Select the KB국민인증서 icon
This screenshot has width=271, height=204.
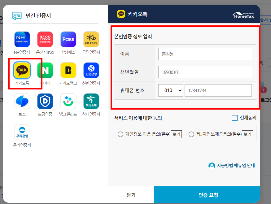(91, 39)
